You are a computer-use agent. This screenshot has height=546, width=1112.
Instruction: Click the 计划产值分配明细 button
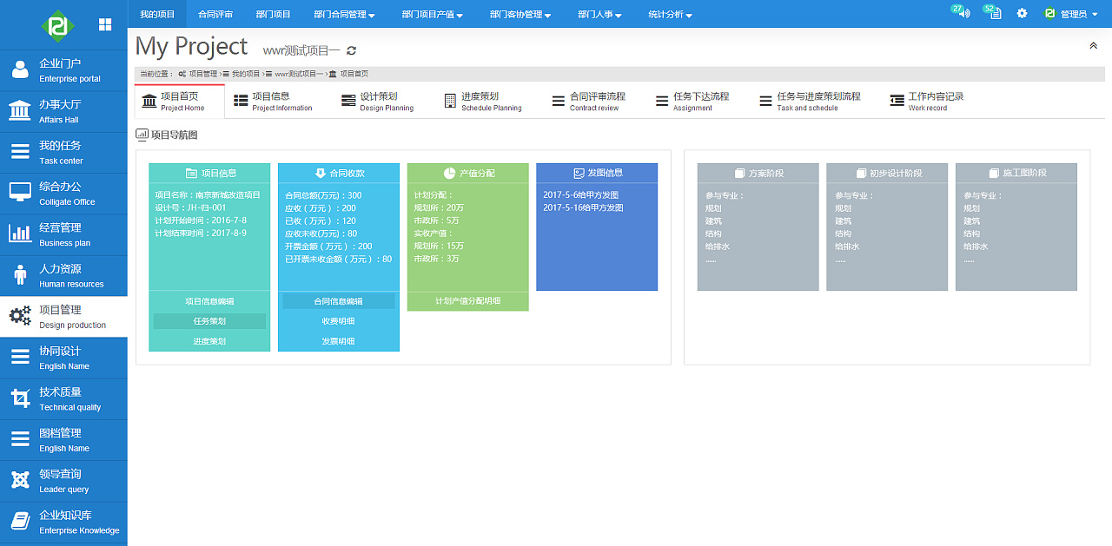pos(467,300)
